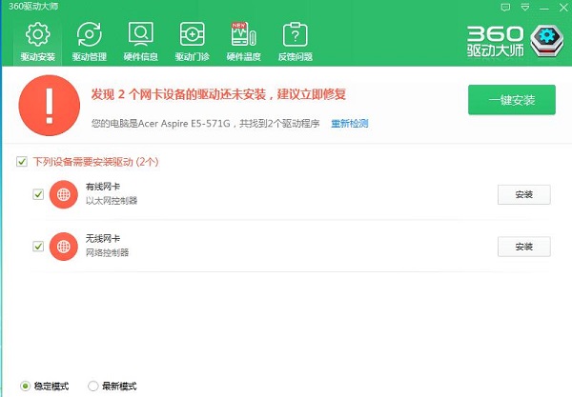
Task: Click the green 一键安装 button
Action: (511, 100)
